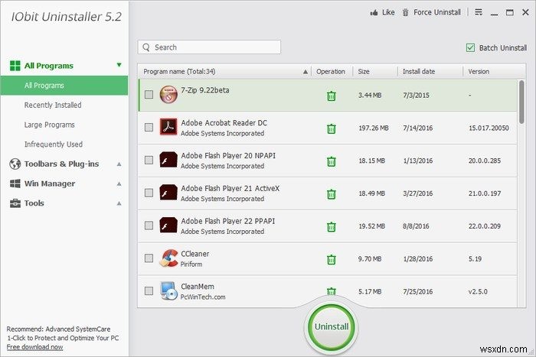Select the Flash Player 22 PPAPI icon

(x=168, y=226)
